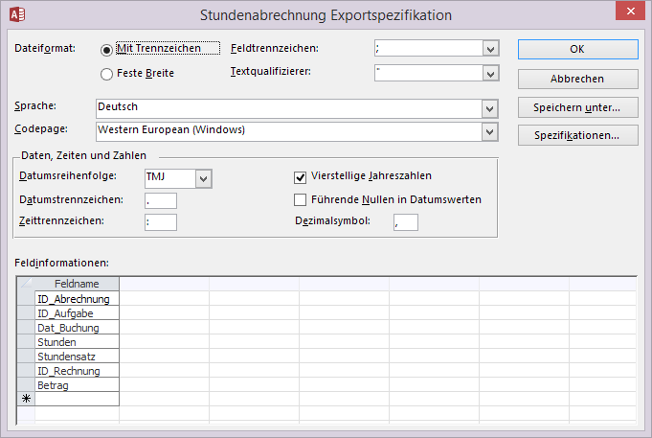Expand the Textqualifizierer dropdown
This screenshot has height=438, width=652.
click(x=490, y=73)
